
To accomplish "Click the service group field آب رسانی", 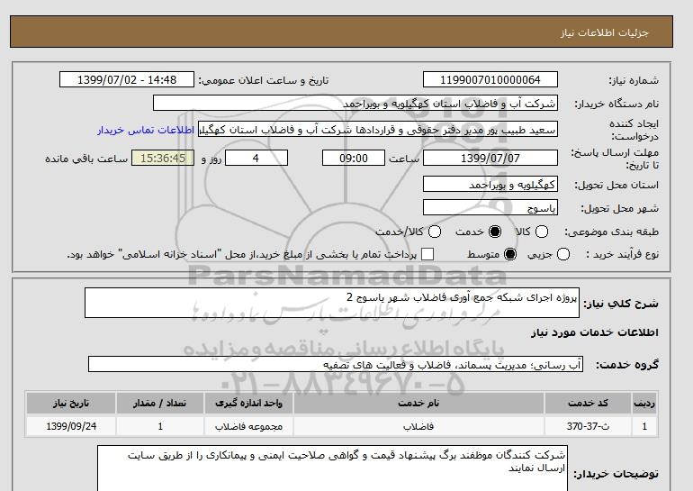I will (x=336, y=365).
